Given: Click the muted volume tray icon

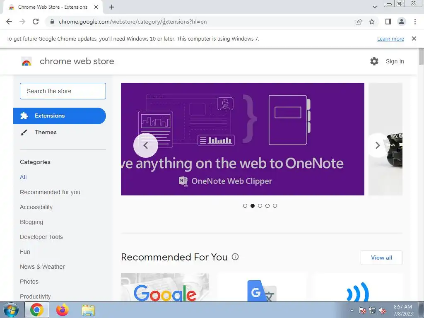Looking at the screenshot, I should (x=382, y=310).
